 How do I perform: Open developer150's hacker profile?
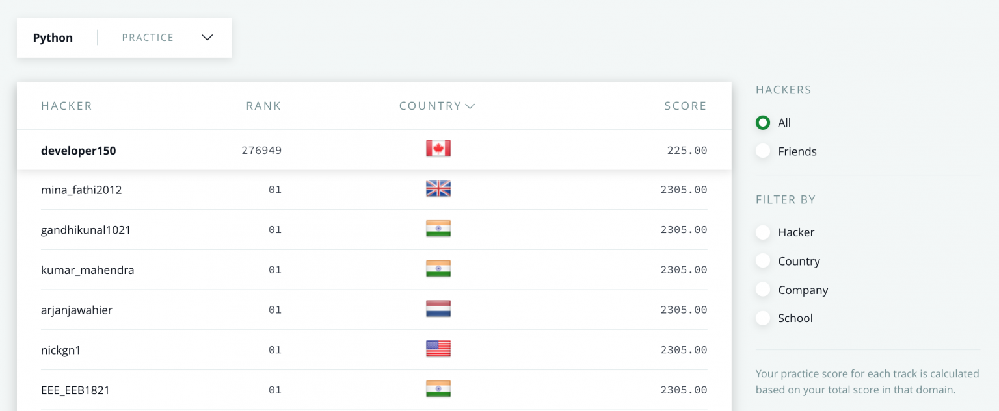[78, 150]
